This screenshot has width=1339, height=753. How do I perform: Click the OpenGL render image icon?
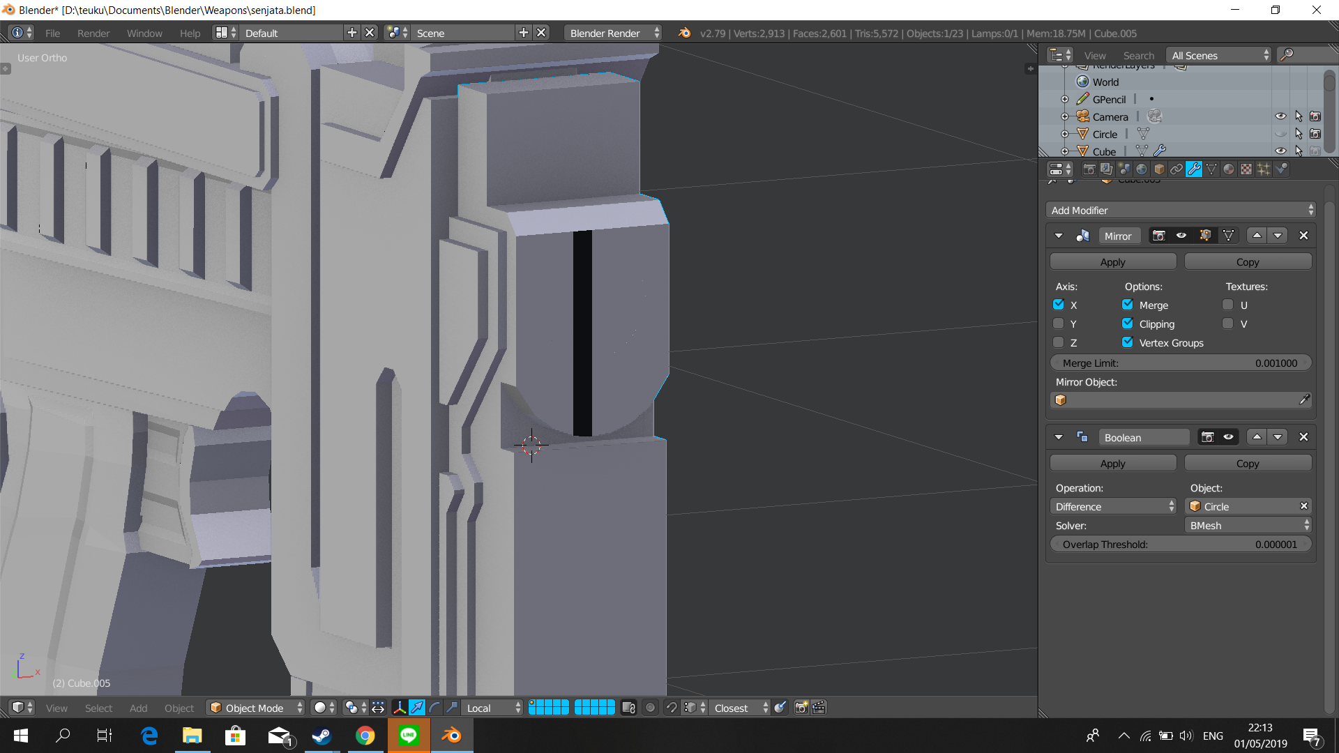[800, 708]
